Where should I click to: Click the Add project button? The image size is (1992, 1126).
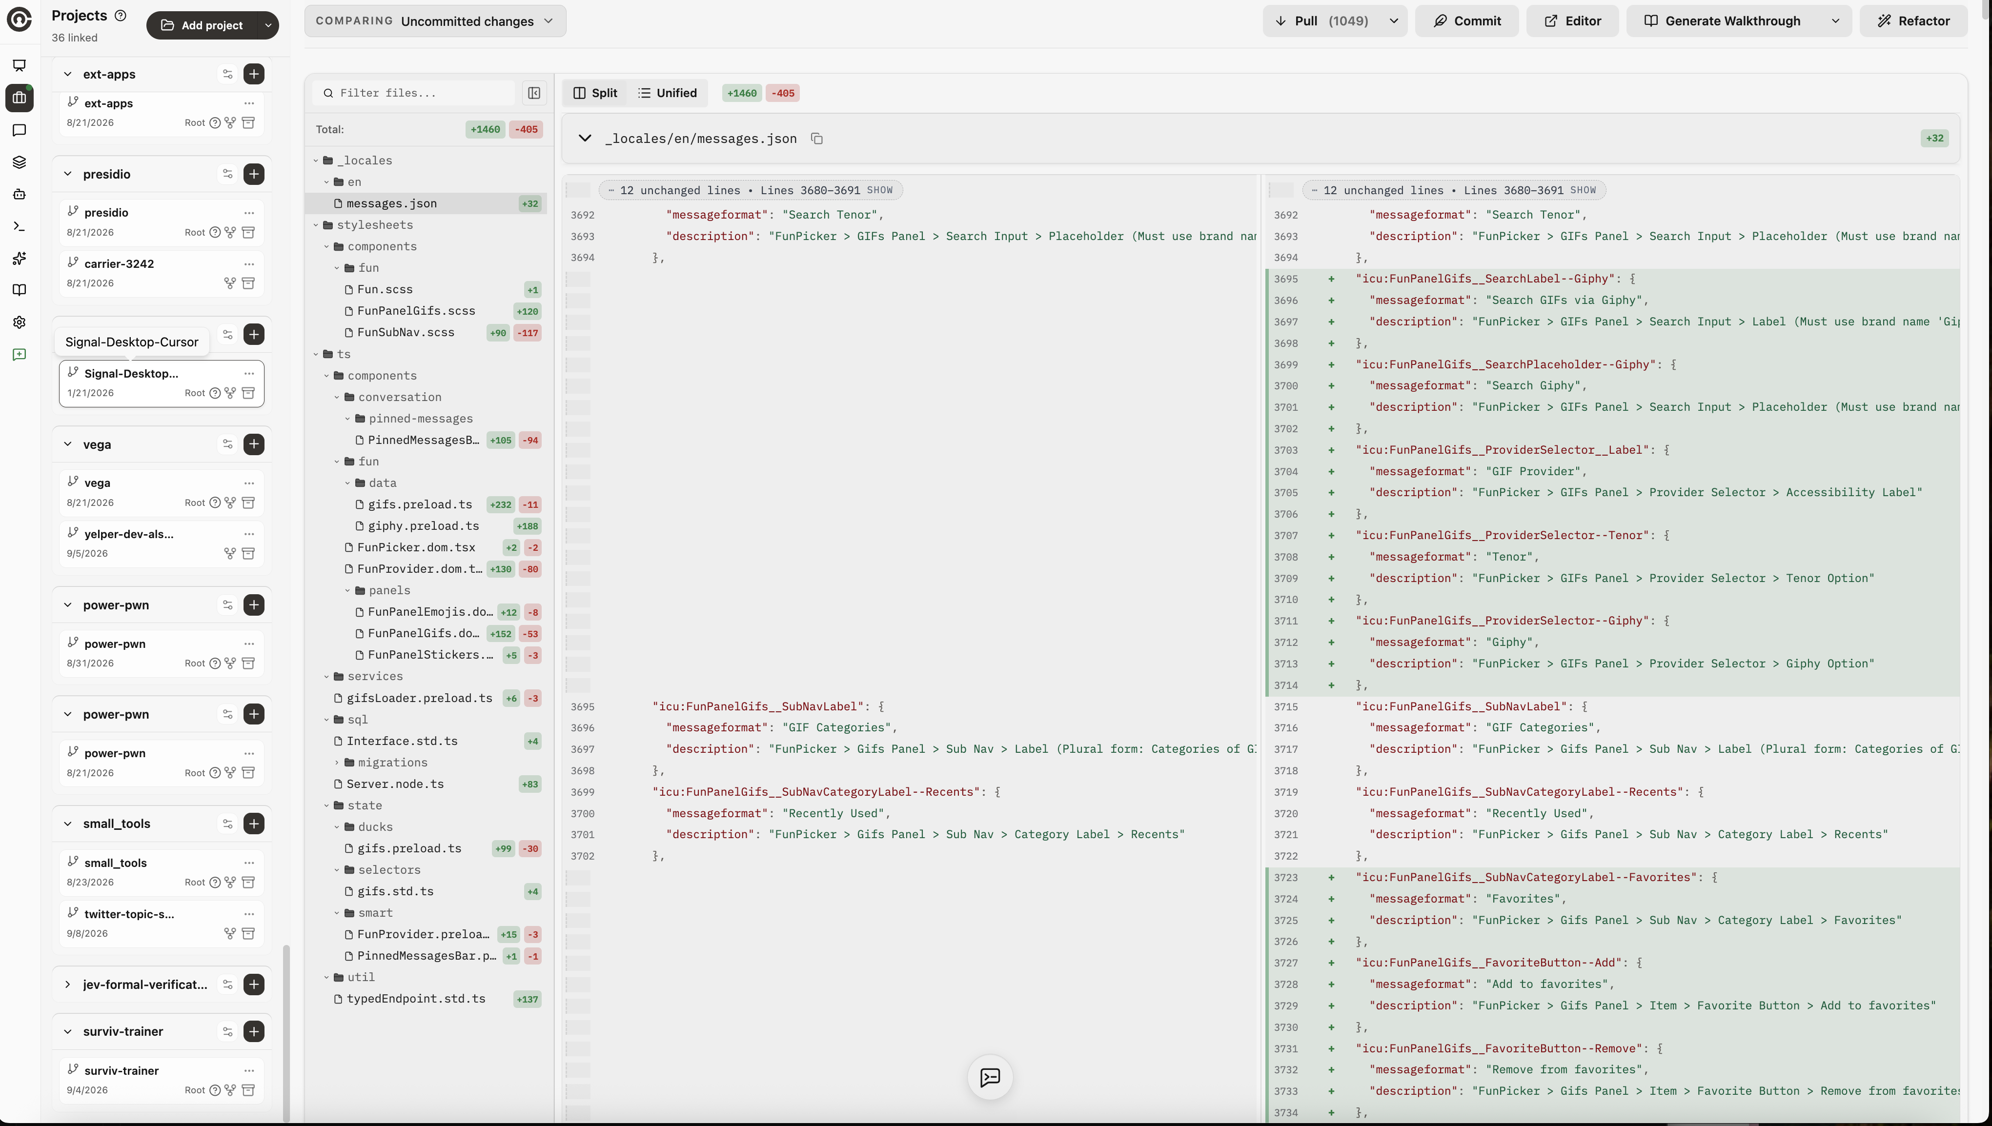click(x=203, y=25)
